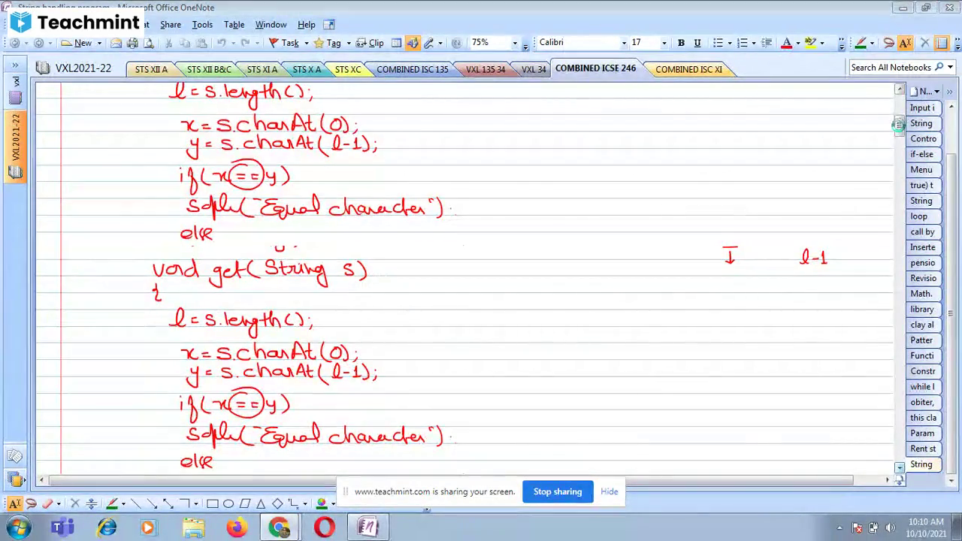Screen dimensions: 962x541
Task: Click the Undo arrow icon
Action: [222, 43]
